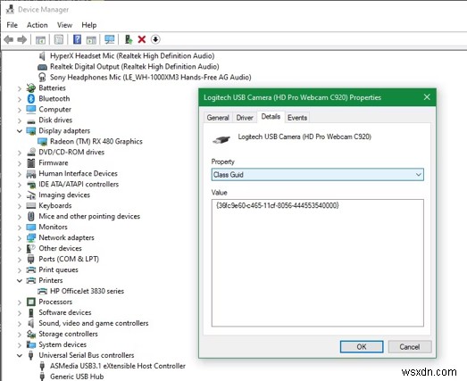Click the System devices category icon

pyautogui.click(x=31, y=344)
